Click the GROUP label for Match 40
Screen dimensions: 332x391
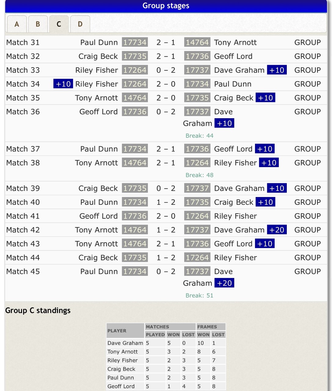coord(307,202)
